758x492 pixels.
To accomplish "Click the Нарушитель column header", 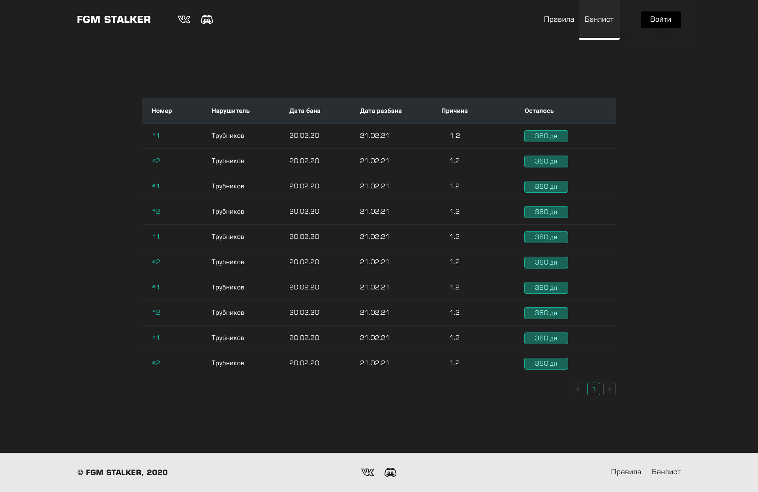I will (x=231, y=111).
